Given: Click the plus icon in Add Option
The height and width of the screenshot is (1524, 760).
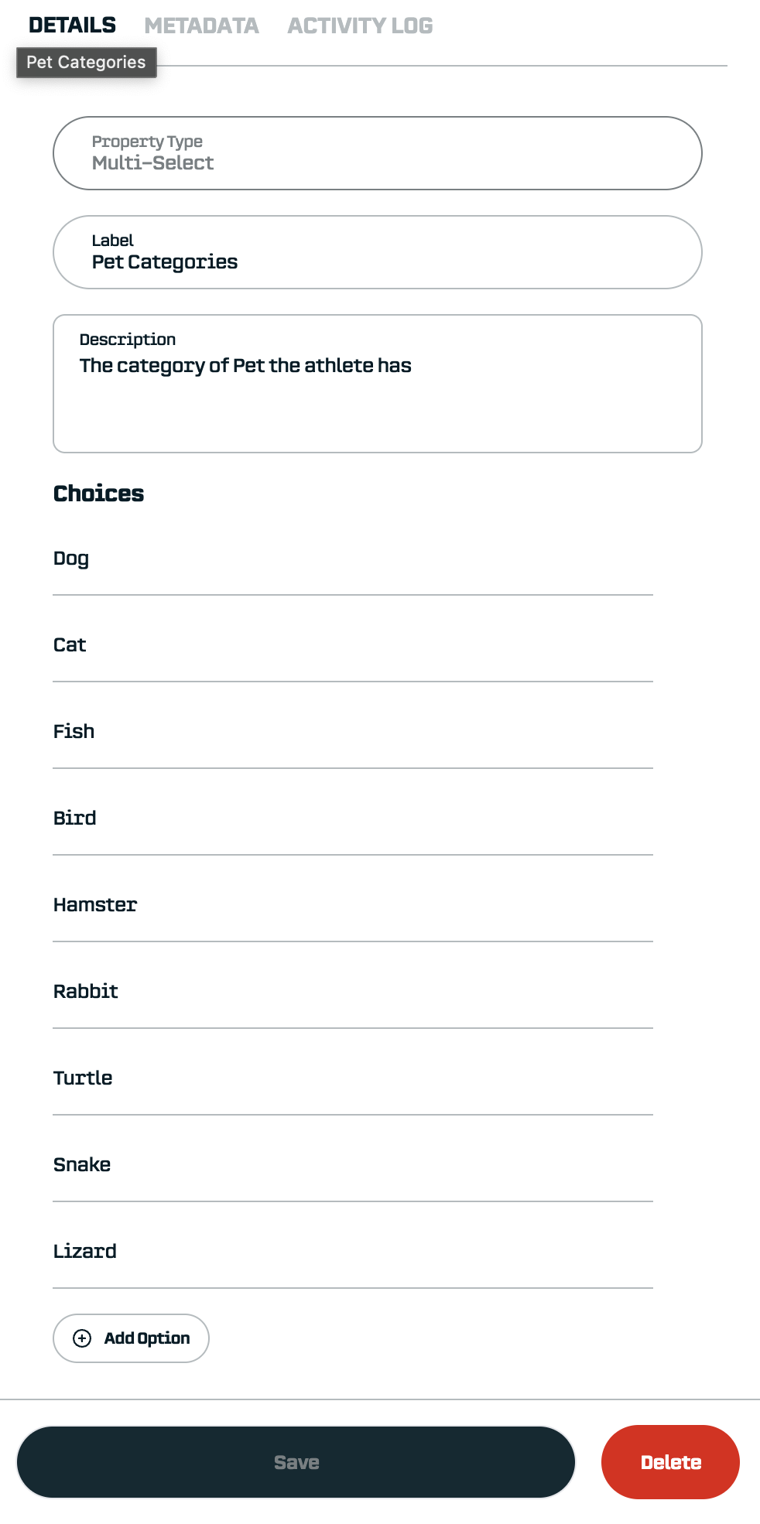Looking at the screenshot, I should pos(82,1338).
